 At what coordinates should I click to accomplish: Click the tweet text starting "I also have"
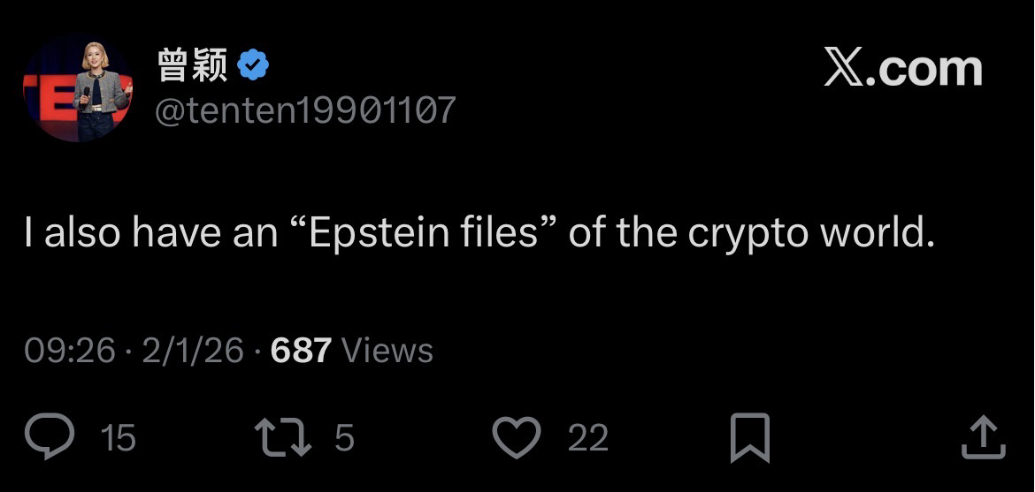pos(478,232)
